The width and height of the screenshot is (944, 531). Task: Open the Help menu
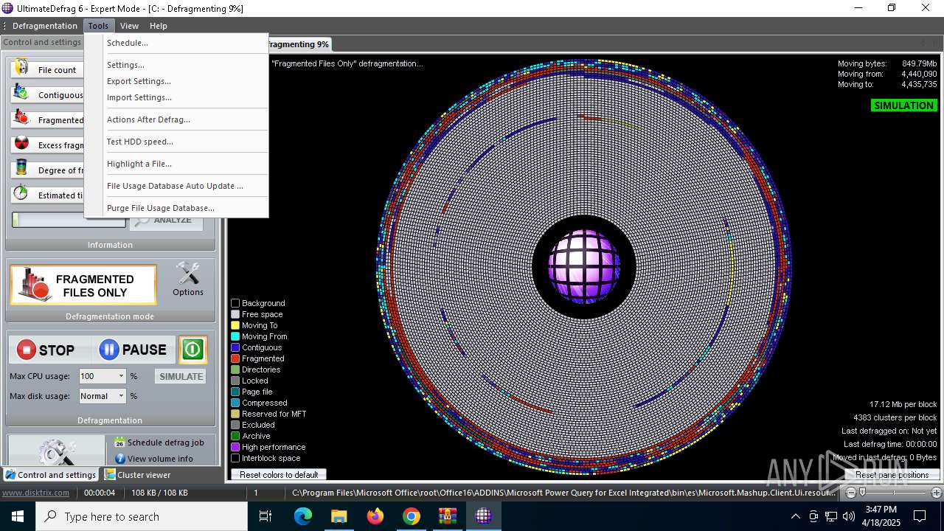coord(159,26)
